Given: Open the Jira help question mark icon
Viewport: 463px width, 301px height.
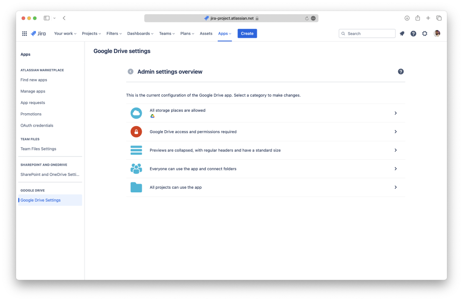Looking at the screenshot, I should [413, 34].
